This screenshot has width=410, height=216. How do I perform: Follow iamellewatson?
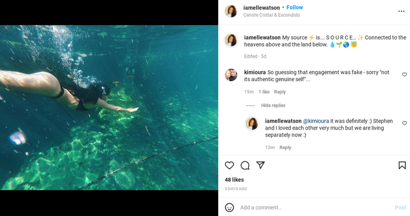[x=295, y=8]
